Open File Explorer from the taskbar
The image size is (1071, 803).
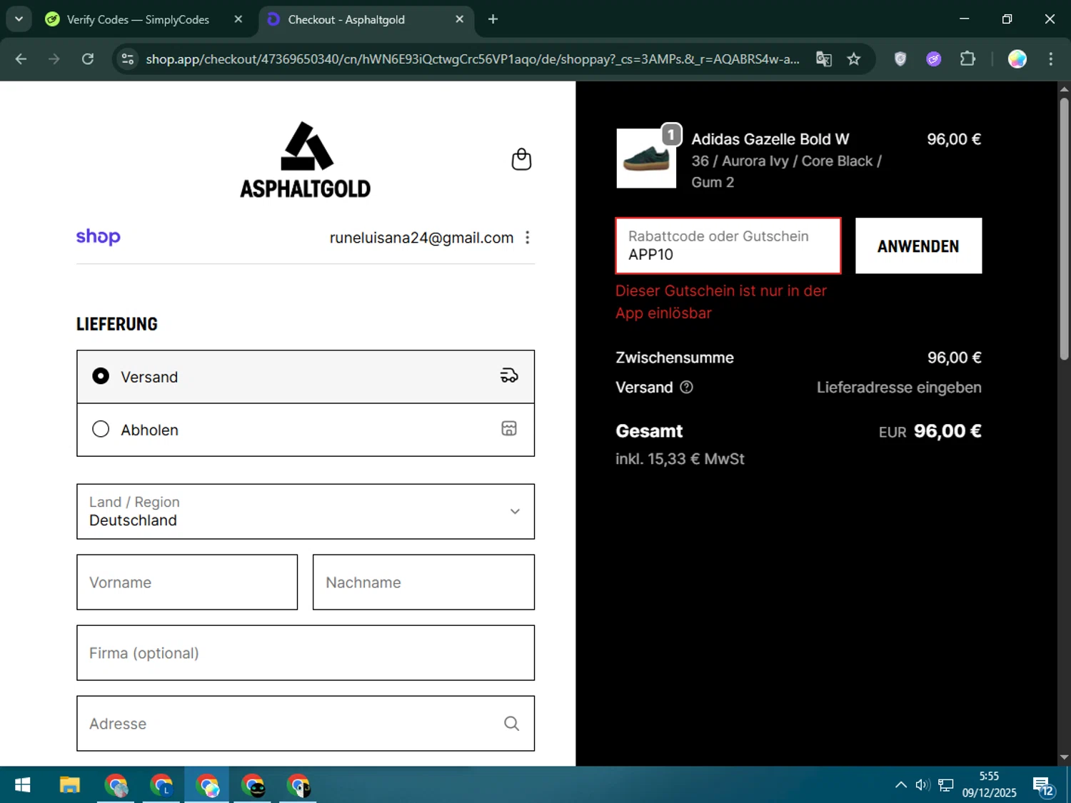70,785
